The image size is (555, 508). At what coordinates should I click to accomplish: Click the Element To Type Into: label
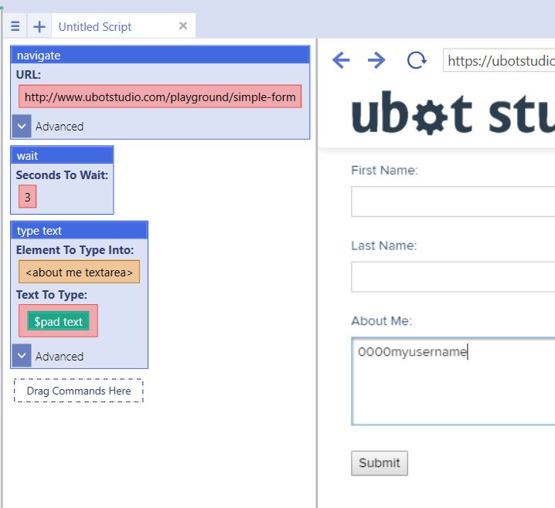click(x=75, y=250)
